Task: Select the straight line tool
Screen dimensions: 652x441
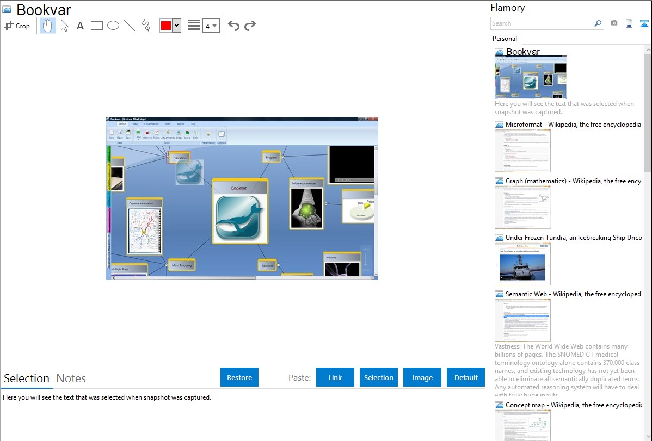Action: point(130,26)
